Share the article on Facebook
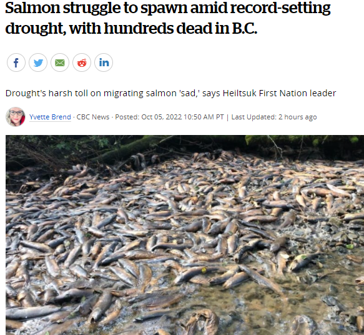 click(x=16, y=62)
